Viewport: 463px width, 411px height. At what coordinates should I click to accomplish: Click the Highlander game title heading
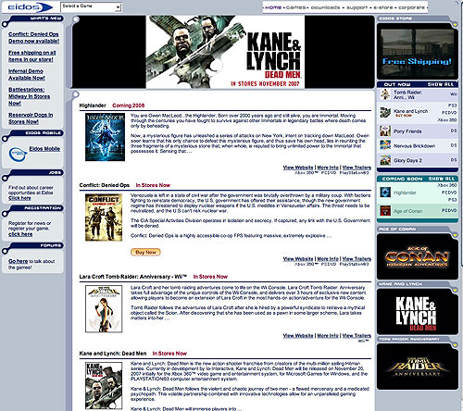click(93, 106)
